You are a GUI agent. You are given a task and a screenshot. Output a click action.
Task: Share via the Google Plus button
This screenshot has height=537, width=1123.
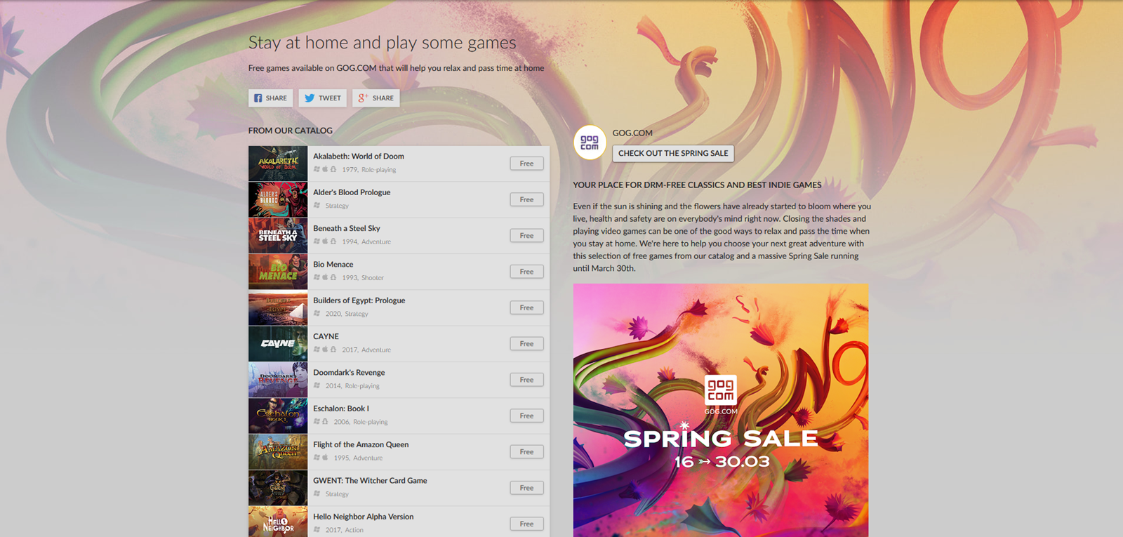(376, 98)
